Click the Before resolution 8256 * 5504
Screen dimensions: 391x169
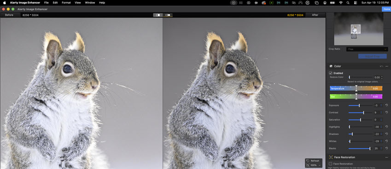click(x=30, y=15)
